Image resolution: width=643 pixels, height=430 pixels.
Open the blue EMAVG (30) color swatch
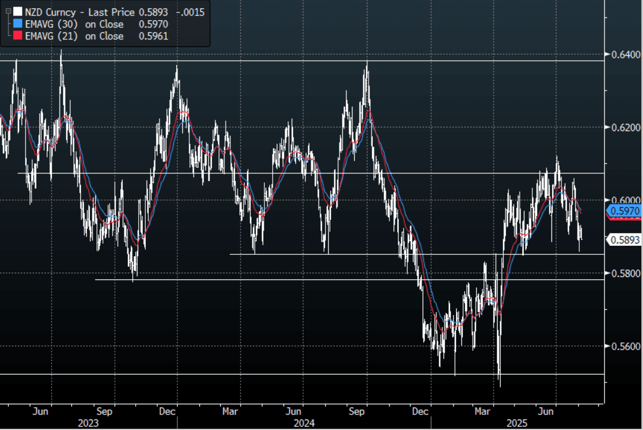(x=17, y=24)
